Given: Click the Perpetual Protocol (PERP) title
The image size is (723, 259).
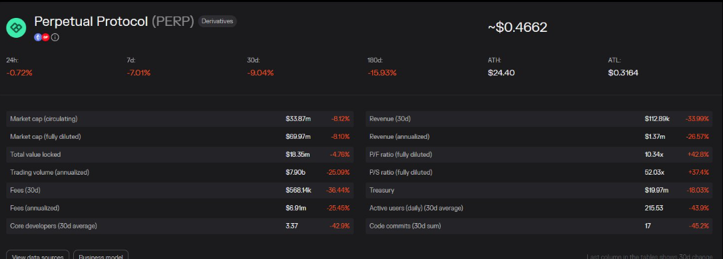Looking at the screenshot, I should coord(114,21).
